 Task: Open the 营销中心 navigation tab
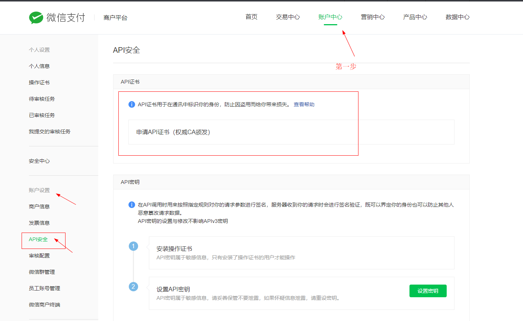click(x=373, y=17)
